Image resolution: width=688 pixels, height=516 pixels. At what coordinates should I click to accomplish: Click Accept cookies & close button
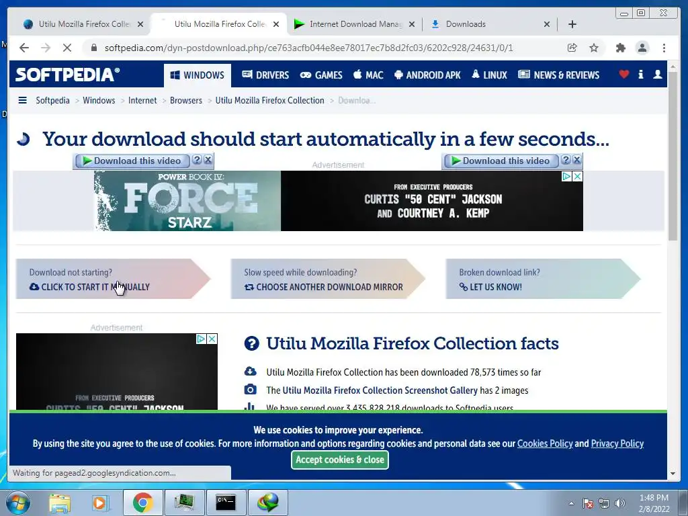pyautogui.click(x=339, y=460)
